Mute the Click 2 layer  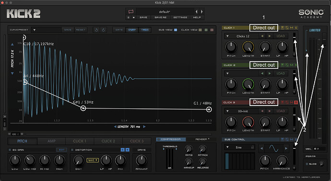click(x=292, y=65)
